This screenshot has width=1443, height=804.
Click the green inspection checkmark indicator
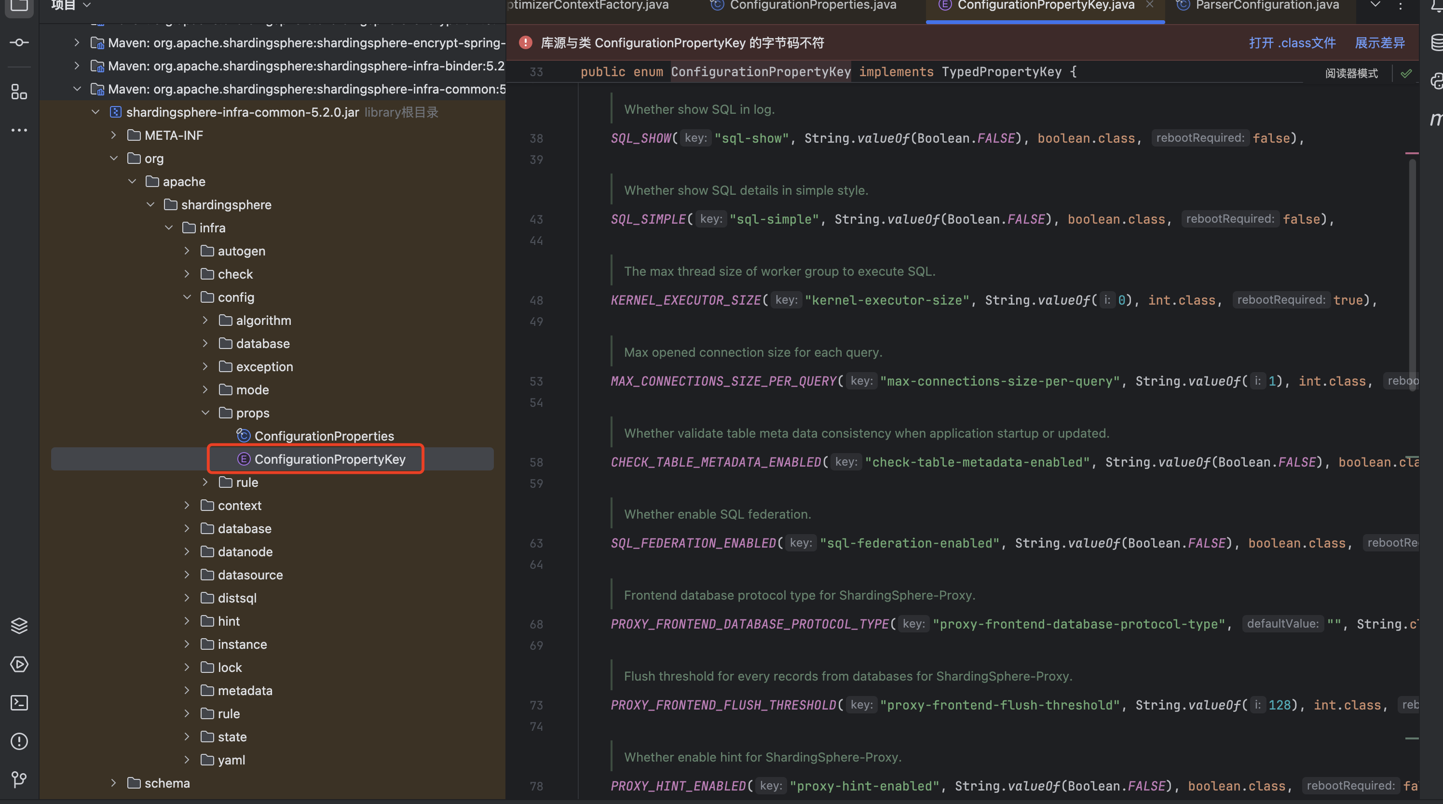[1406, 73]
